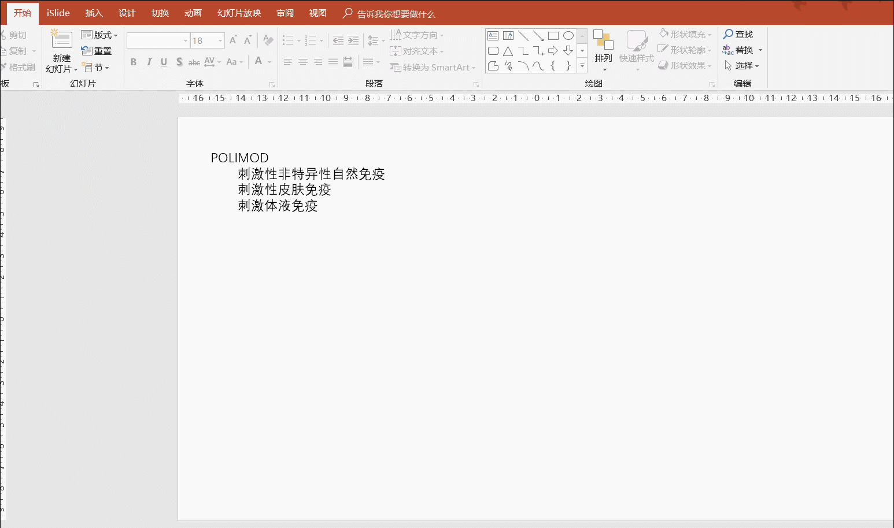Click the Find (查找) magnifier icon
Viewport: 894px width, 528px height.
728,34
